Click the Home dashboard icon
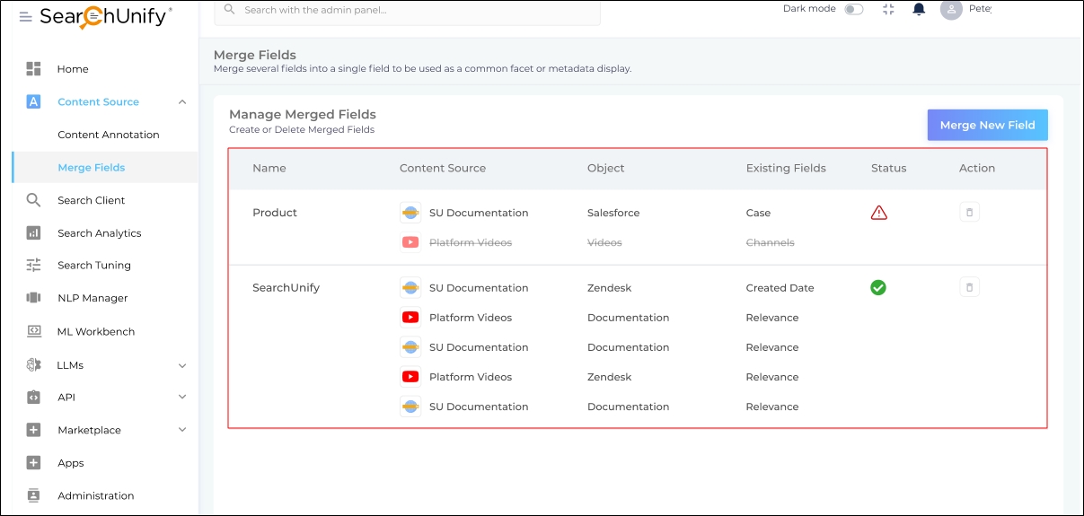This screenshot has height=516, width=1084. coord(34,69)
